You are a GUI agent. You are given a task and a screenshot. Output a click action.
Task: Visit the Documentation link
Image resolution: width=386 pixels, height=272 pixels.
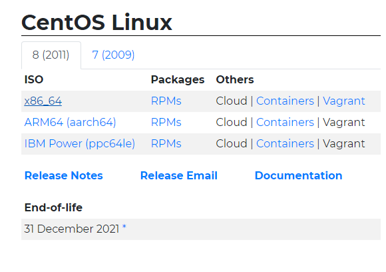click(299, 175)
